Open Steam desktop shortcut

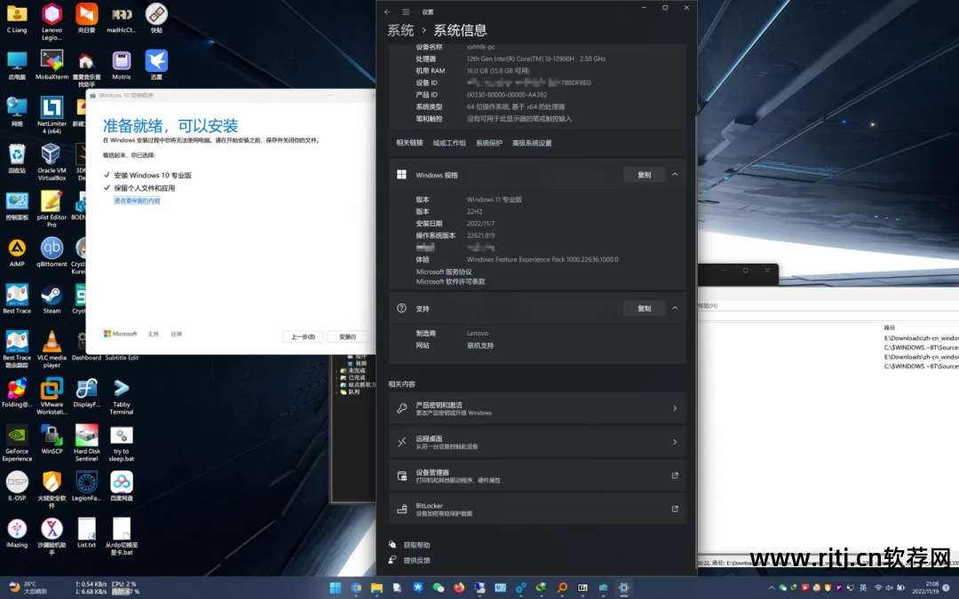click(x=52, y=300)
